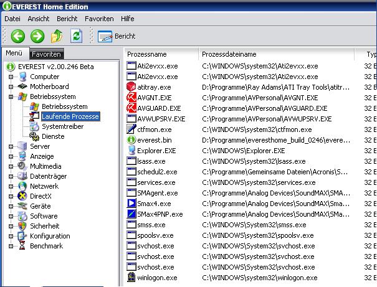Click the up-level folder arrow icon
This screenshot has height=287, width=377.
(x=57, y=36)
